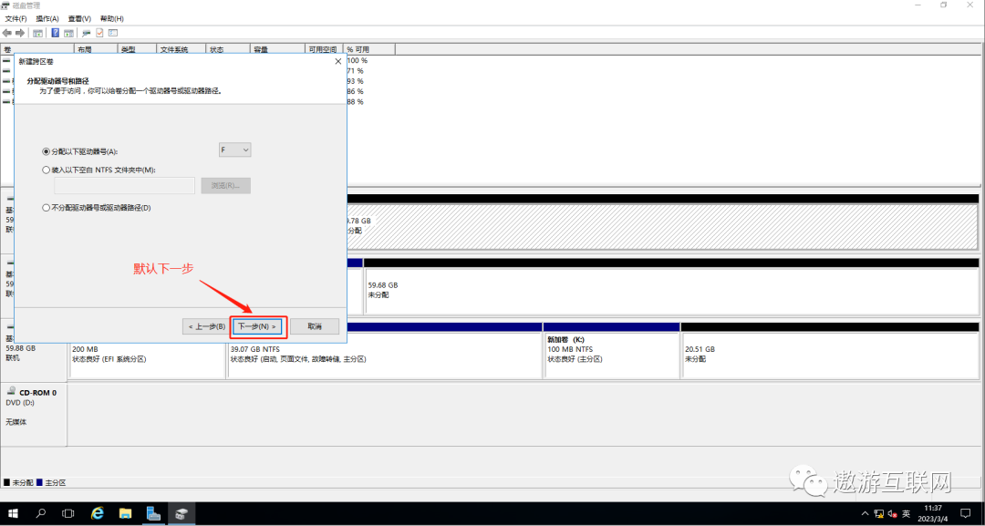
Task: Click 下一步(N) button in wizard
Action: click(x=258, y=326)
